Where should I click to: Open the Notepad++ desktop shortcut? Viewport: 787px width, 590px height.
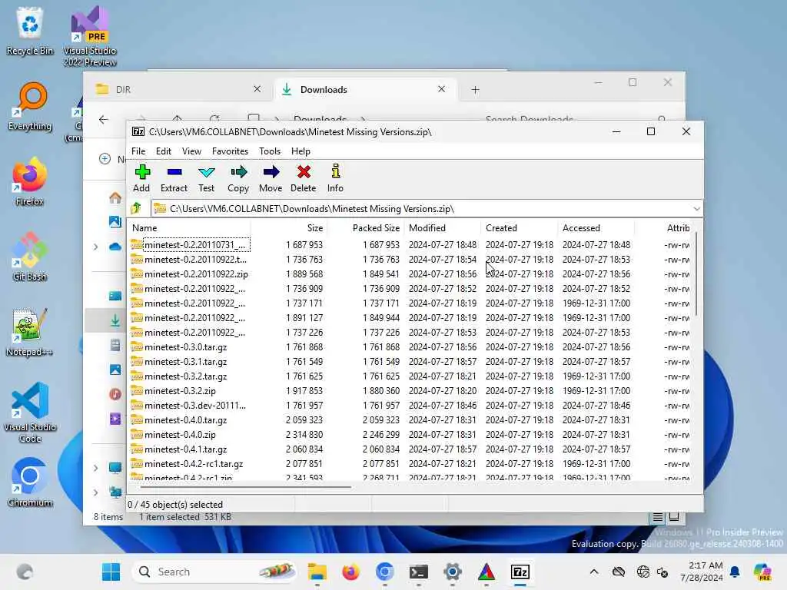pyautogui.click(x=30, y=332)
